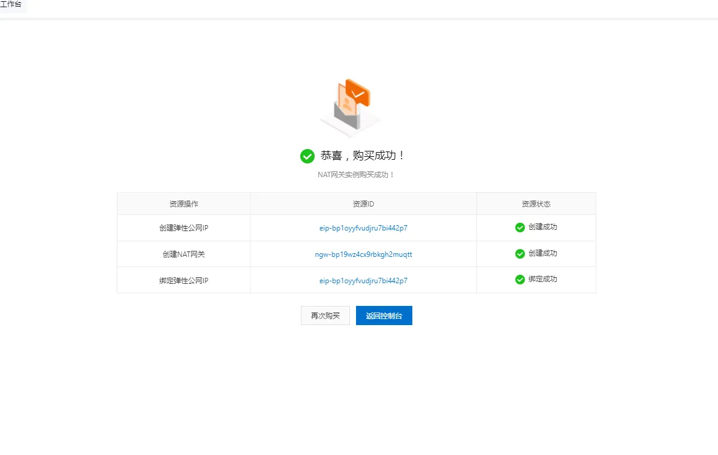Select the 资源操作 column header
This screenshot has width=718, height=455.
[183, 204]
